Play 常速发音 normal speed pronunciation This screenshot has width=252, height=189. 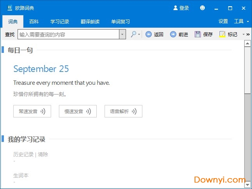click(32, 111)
